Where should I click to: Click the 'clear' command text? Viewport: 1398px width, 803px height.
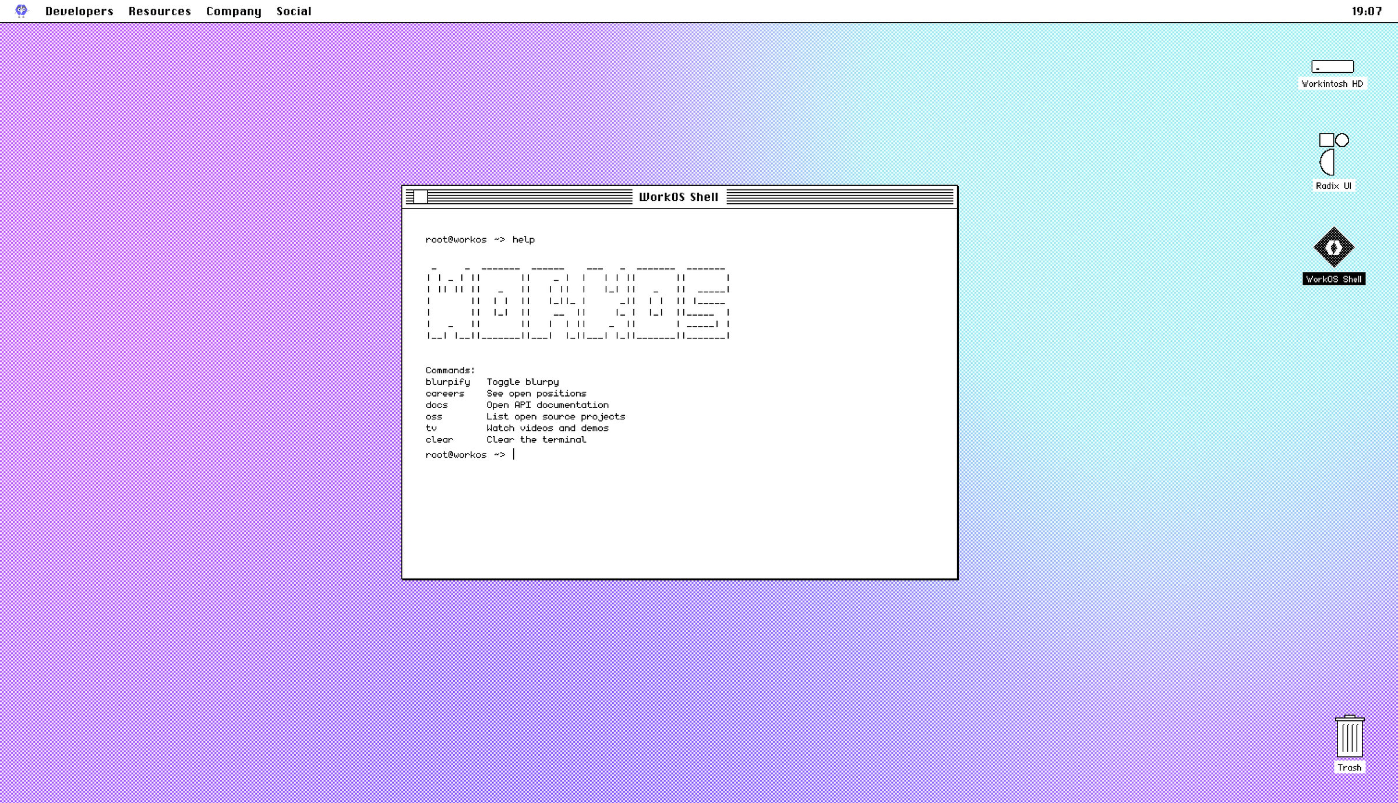[439, 440]
